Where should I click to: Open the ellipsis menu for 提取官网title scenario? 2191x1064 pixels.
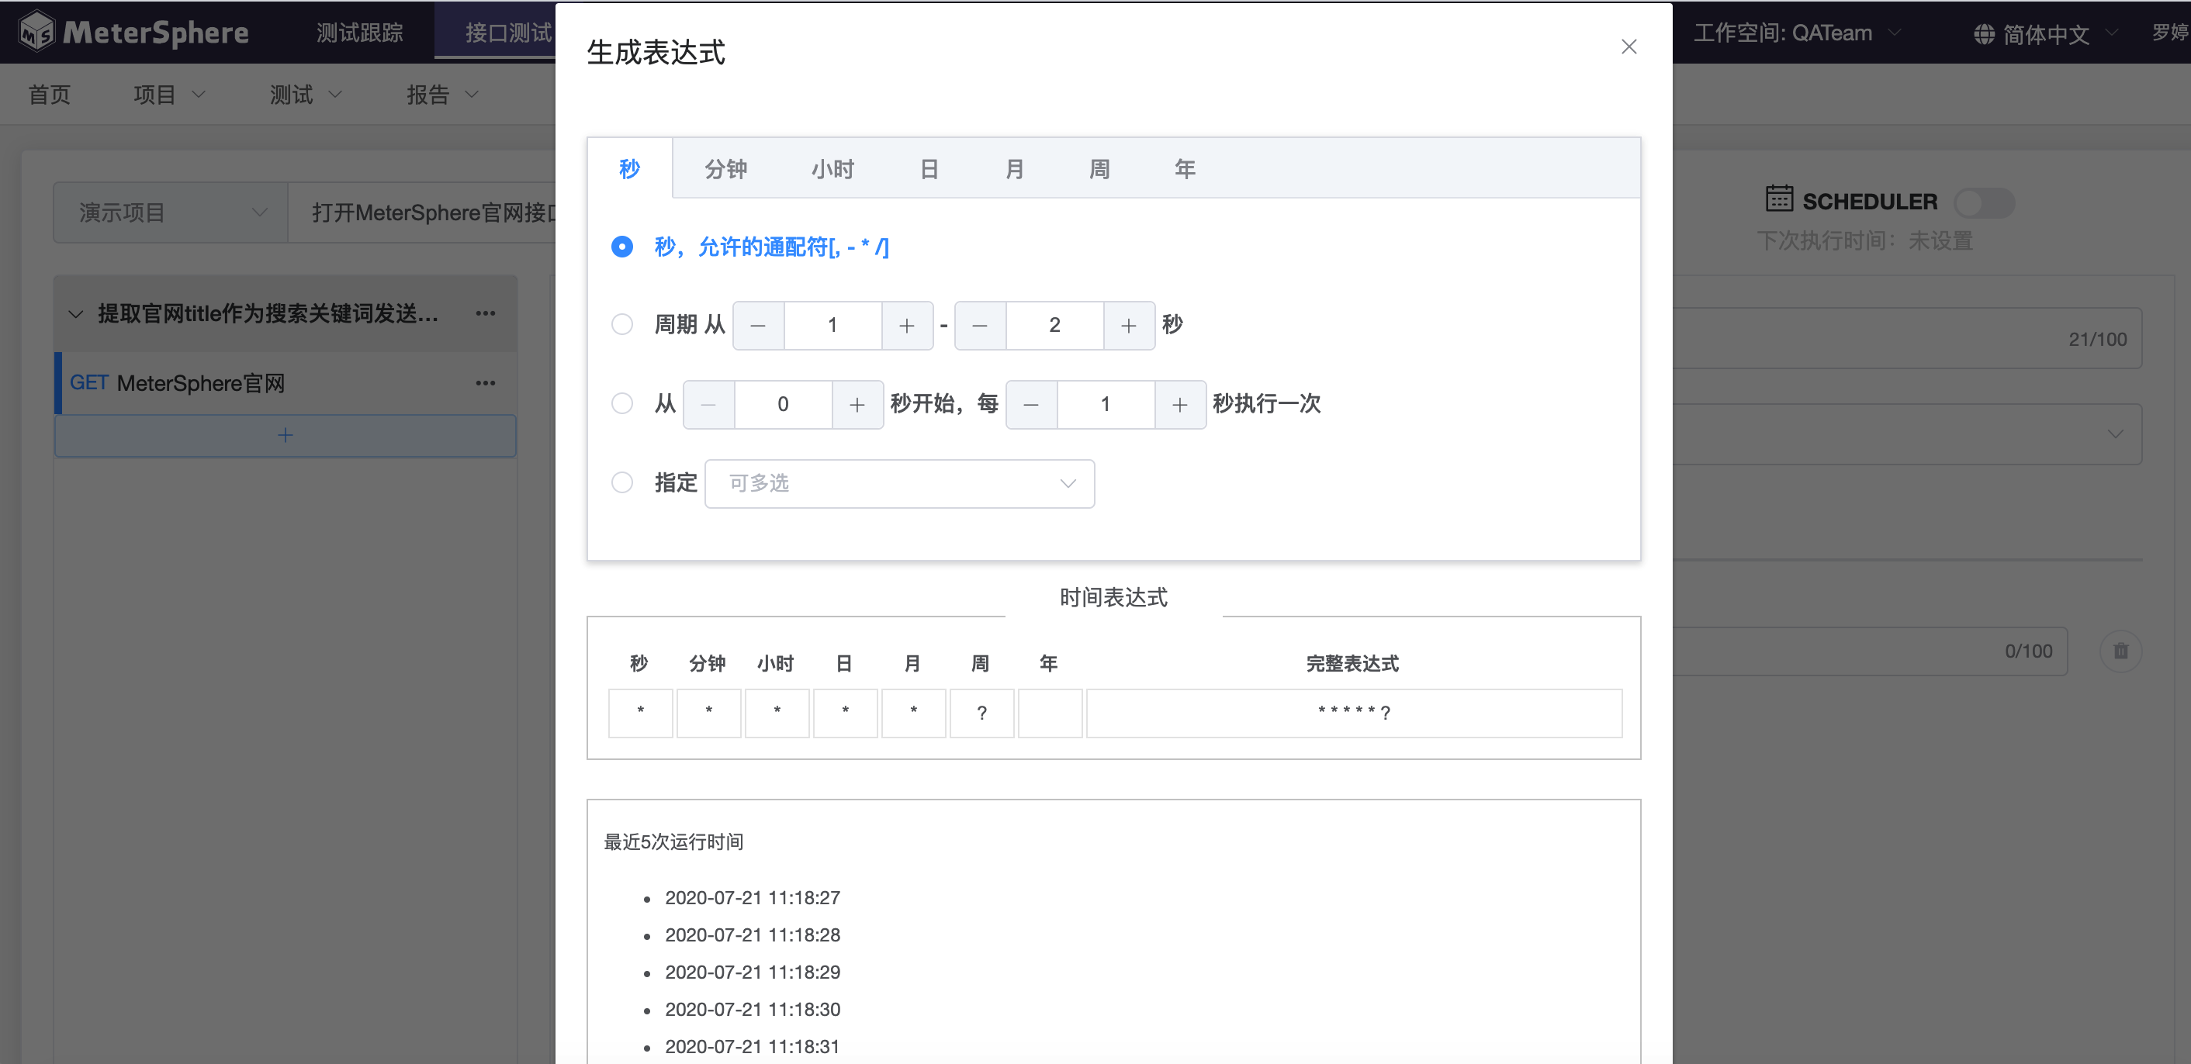pyautogui.click(x=486, y=313)
